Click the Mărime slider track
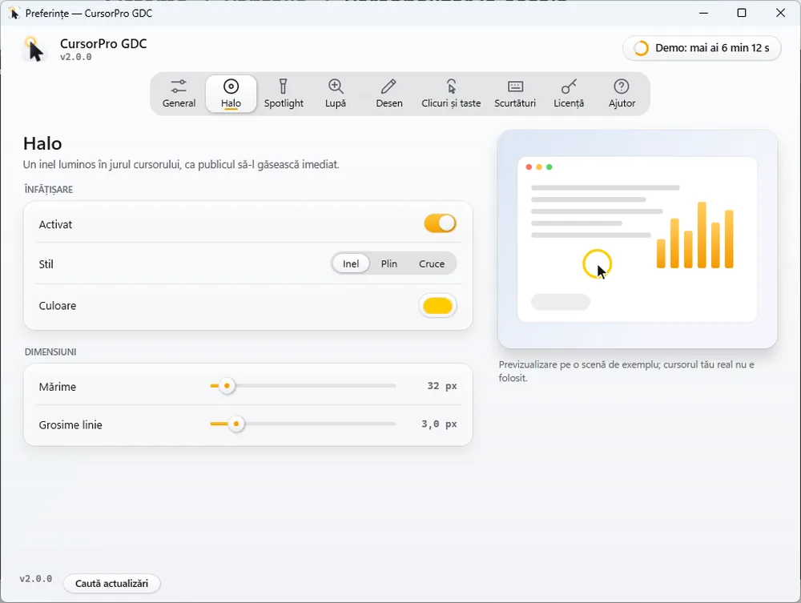The width and height of the screenshot is (801, 603). point(303,386)
